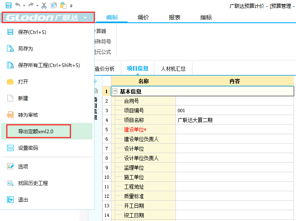Click the cut scissors icon

pyautogui.click(x=44, y=5)
